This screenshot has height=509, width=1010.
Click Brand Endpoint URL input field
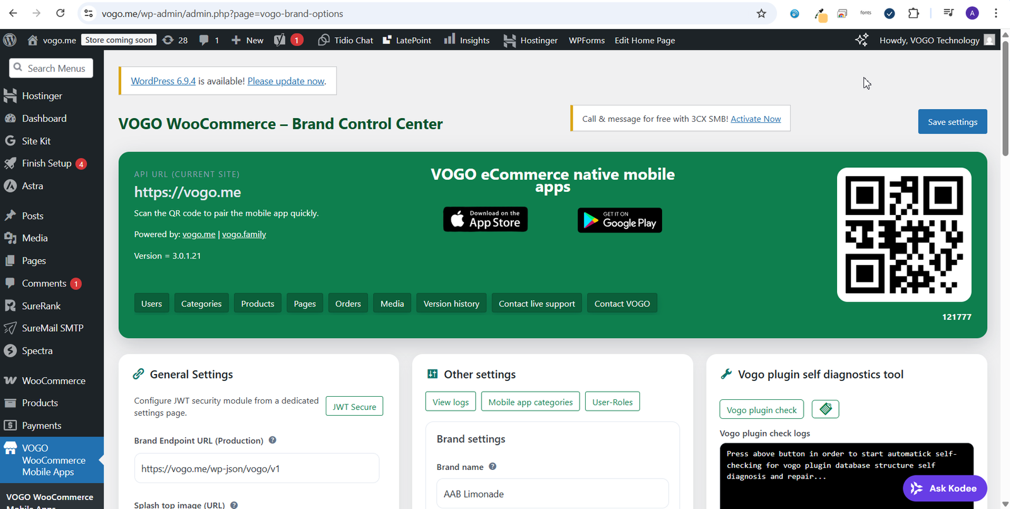click(257, 469)
